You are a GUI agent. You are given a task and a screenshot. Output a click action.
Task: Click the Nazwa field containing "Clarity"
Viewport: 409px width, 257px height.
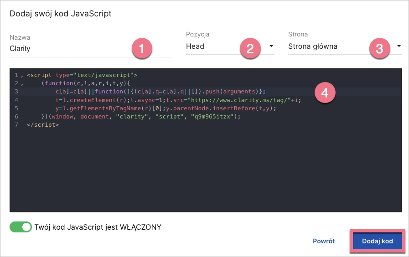click(x=68, y=48)
